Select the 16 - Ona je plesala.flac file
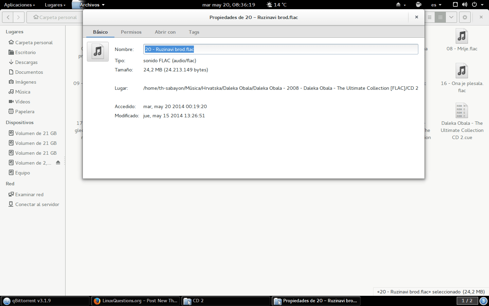The image size is (489, 306). [461, 71]
